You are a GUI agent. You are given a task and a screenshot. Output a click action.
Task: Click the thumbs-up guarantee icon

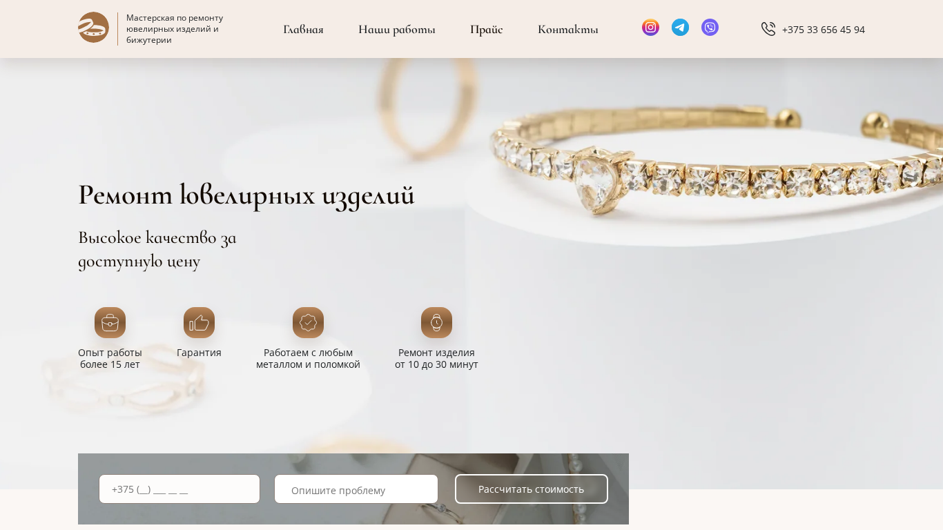click(x=199, y=322)
